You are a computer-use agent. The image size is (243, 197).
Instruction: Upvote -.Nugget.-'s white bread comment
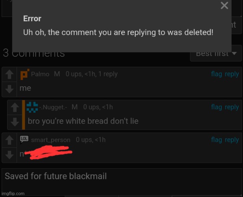click(15, 107)
